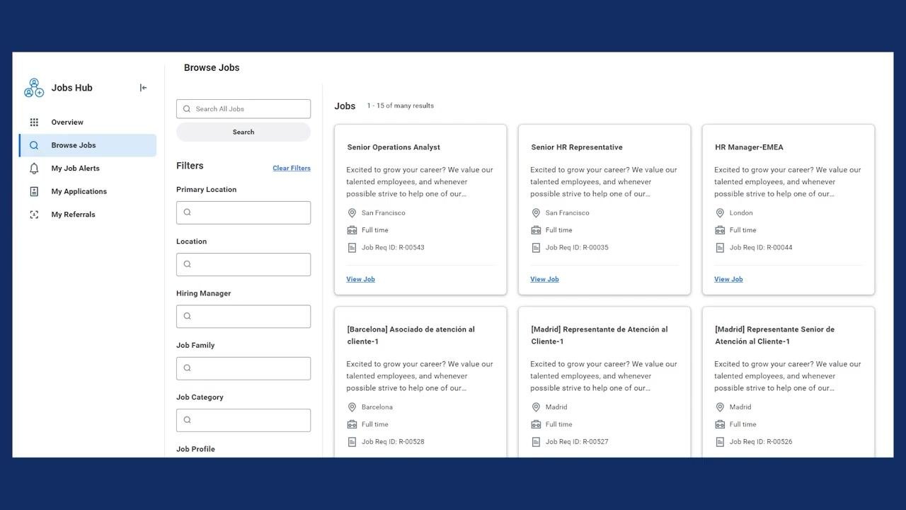Click the Jobs Hub logo icon
The width and height of the screenshot is (906, 510).
[x=34, y=88]
